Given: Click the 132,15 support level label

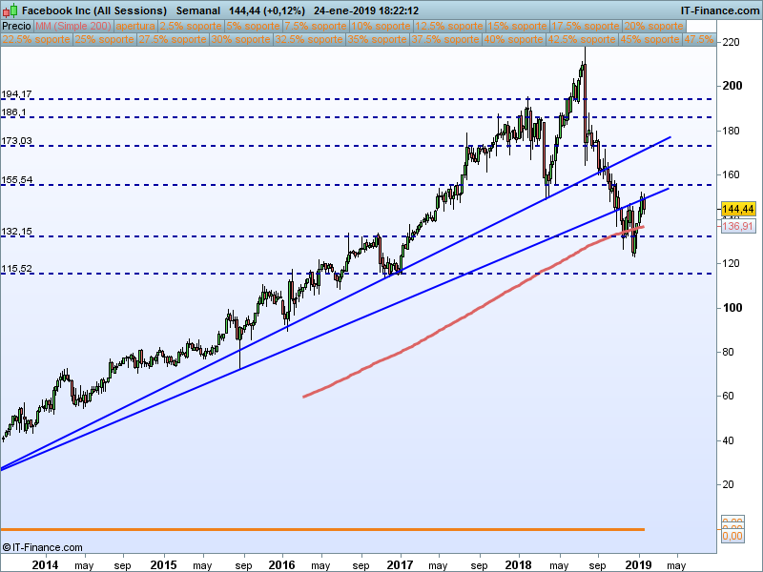Looking at the screenshot, I should pos(16,232).
